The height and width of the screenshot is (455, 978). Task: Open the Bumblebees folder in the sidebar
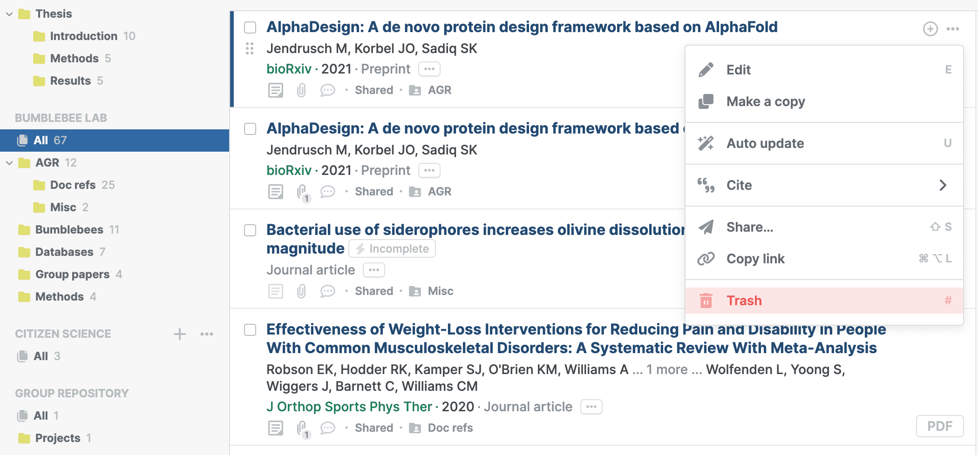pyautogui.click(x=69, y=230)
